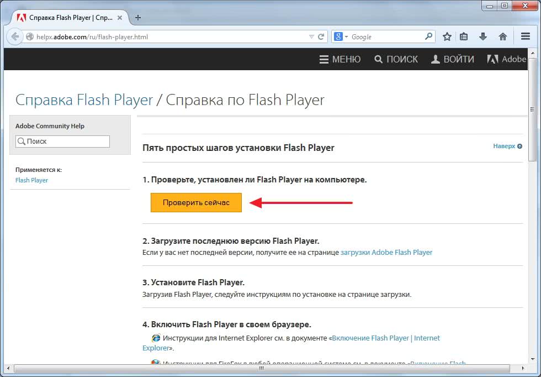
Task: Open the МЕНЮ item in Adobe header
Action: (340, 60)
